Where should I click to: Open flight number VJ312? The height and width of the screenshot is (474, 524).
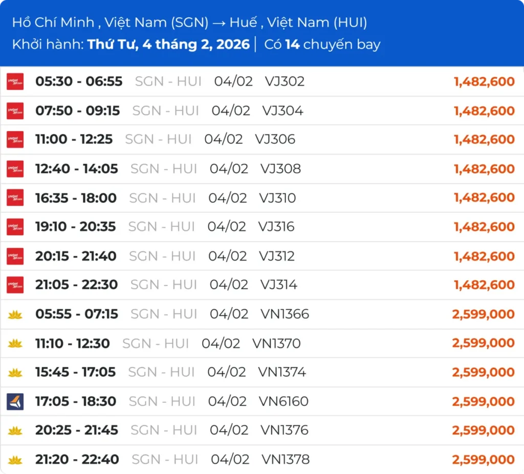[x=276, y=256]
